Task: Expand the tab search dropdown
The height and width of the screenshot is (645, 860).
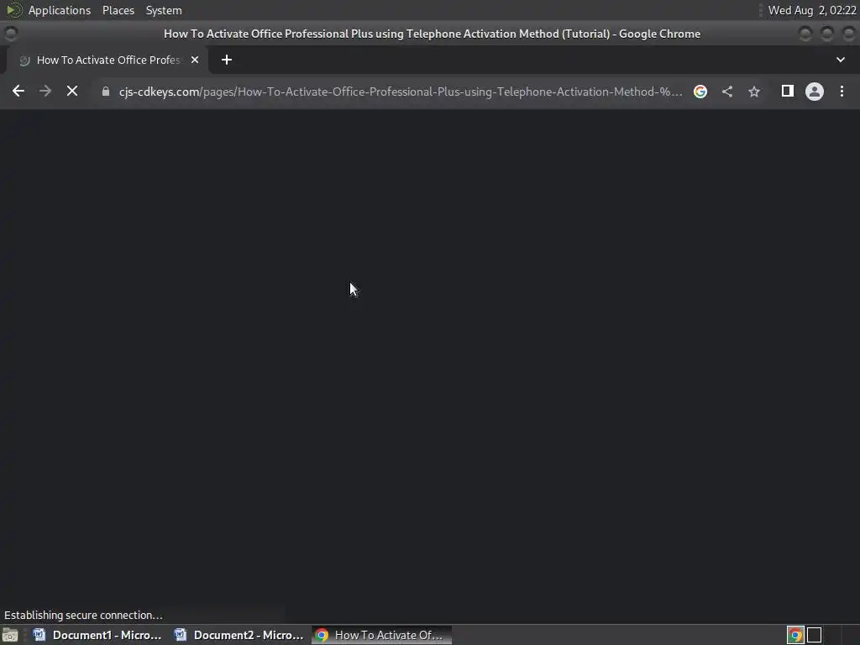Action: 840,60
